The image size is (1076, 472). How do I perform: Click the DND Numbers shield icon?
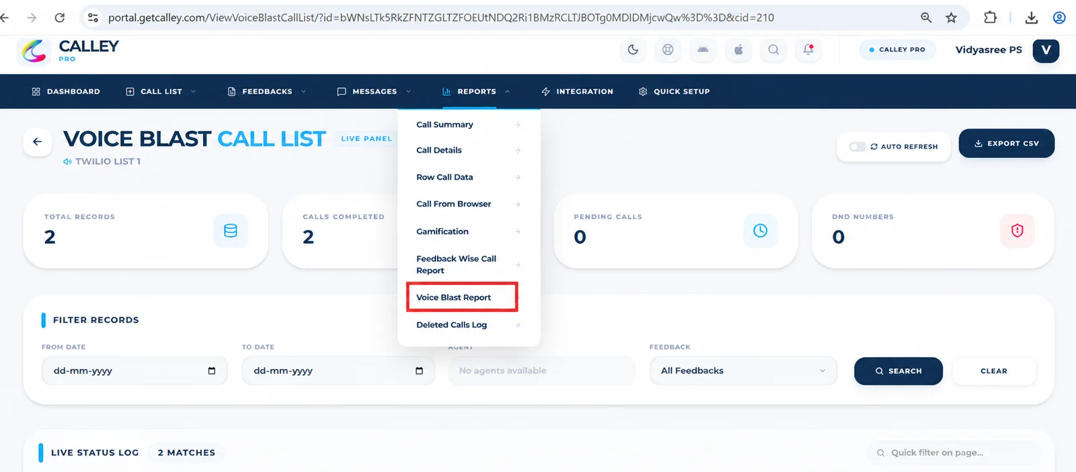[x=1017, y=231]
